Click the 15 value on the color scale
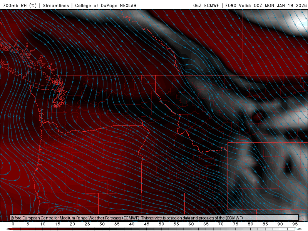 click(x=57, y=224)
